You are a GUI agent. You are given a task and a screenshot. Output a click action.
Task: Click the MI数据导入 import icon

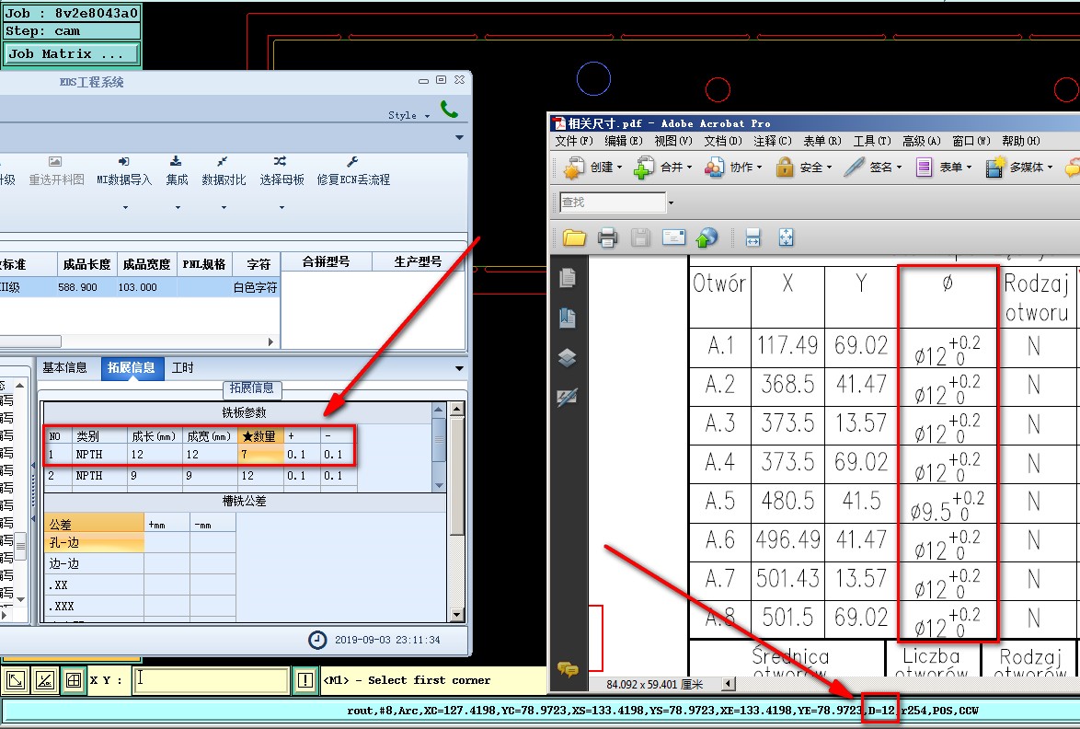[124, 161]
